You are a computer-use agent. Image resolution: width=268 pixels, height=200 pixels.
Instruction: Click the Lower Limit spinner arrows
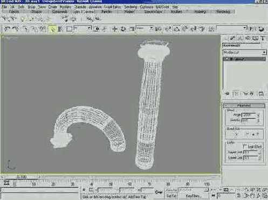[259, 158]
